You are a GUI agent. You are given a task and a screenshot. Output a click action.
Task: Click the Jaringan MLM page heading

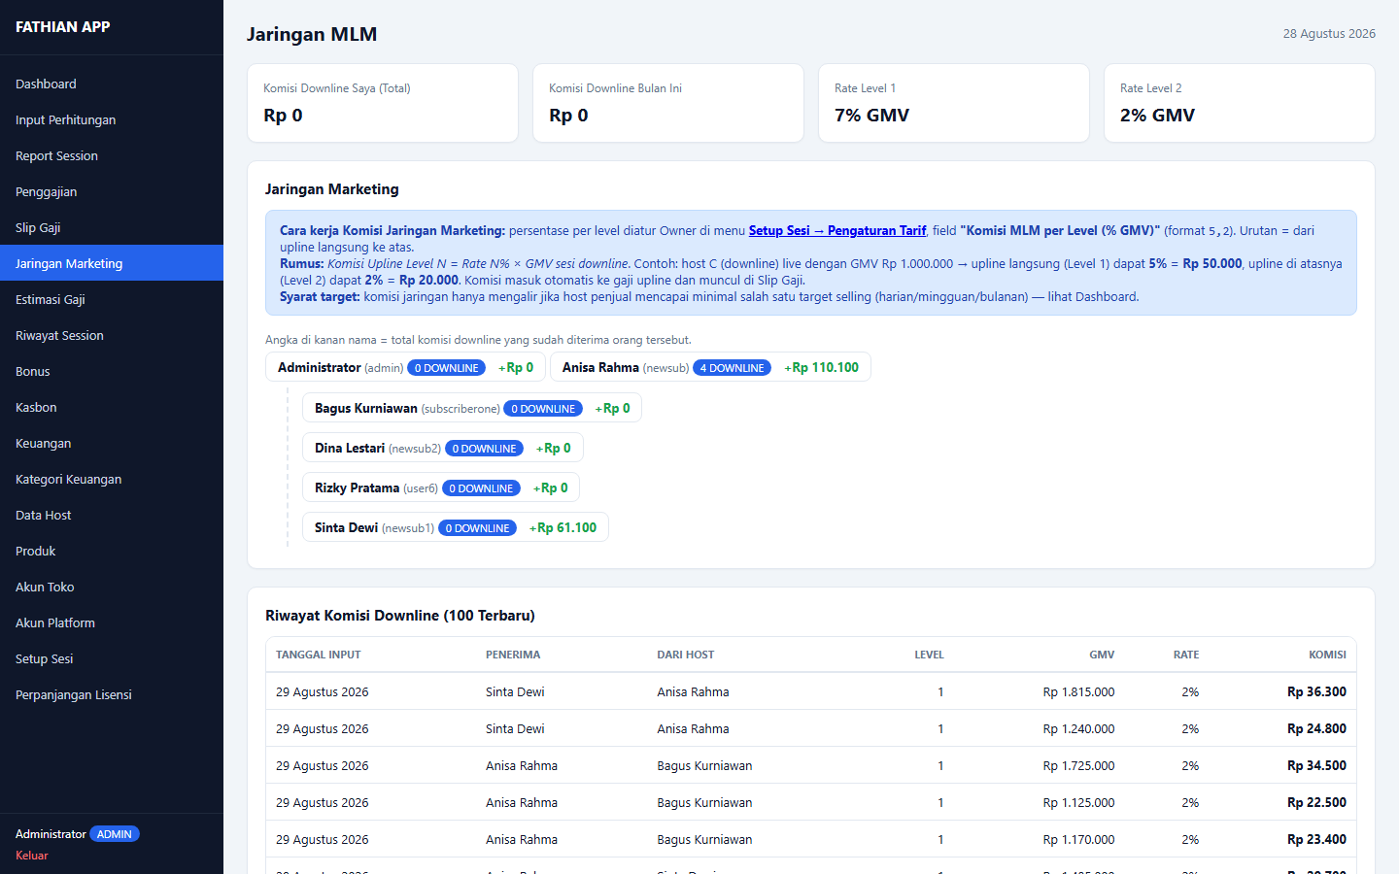coord(312,34)
